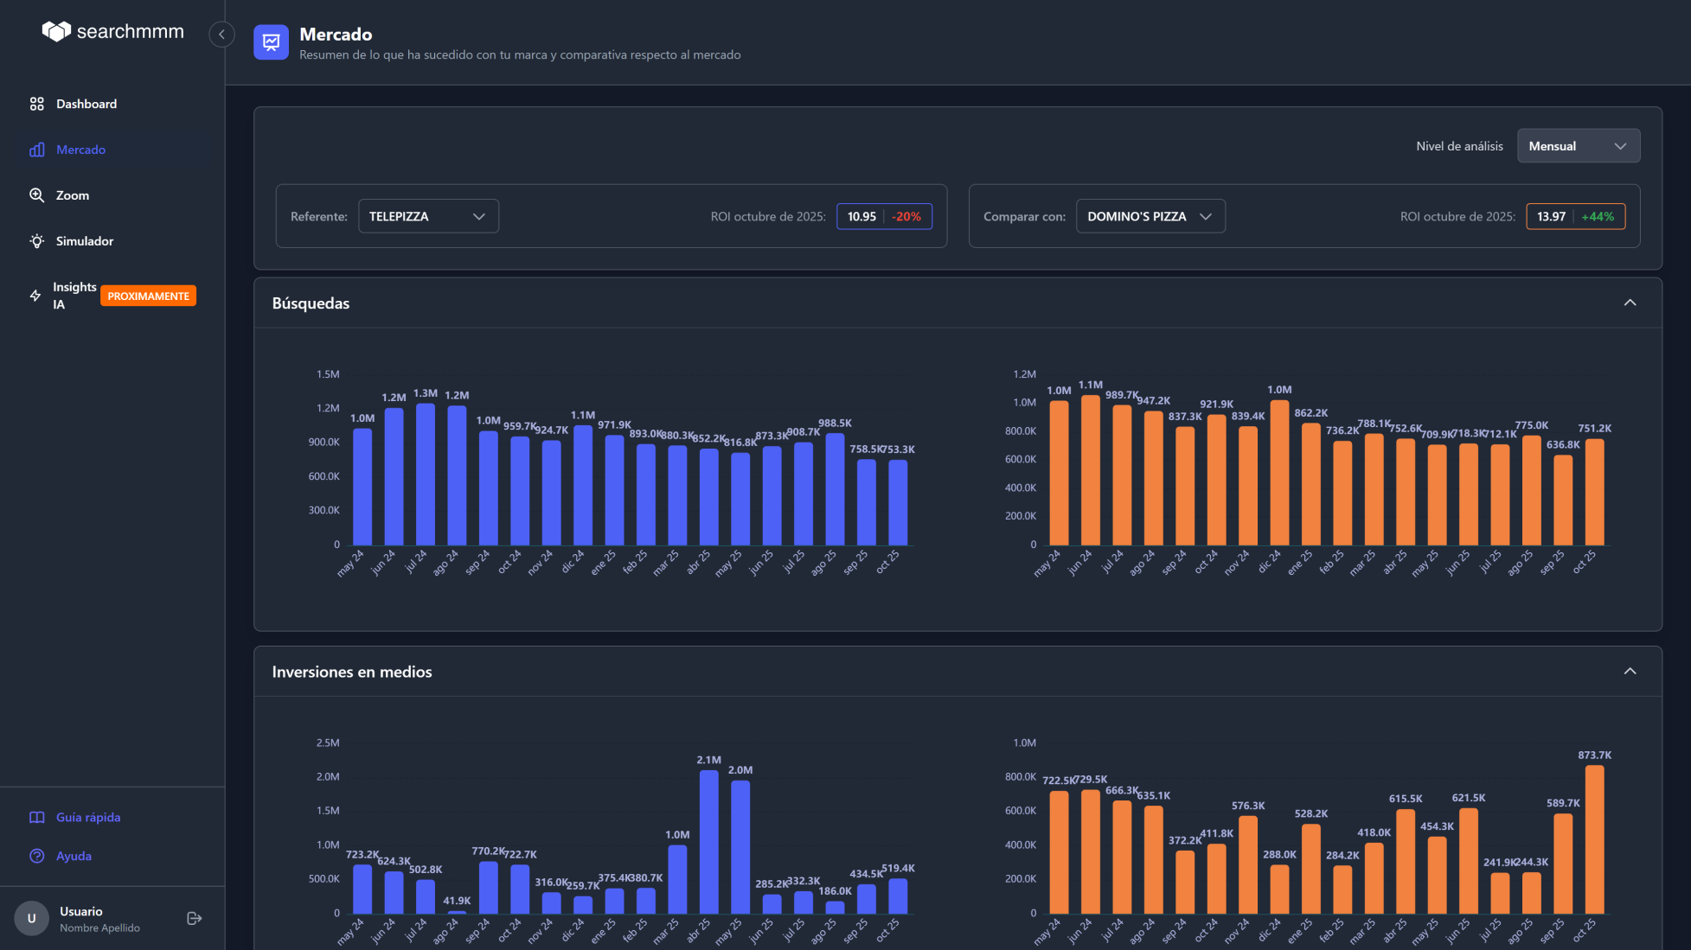Viewport: 1691px width, 950px height.
Task: Open the Mensual analysis level dropdown
Action: pyautogui.click(x=1578, y=146)
